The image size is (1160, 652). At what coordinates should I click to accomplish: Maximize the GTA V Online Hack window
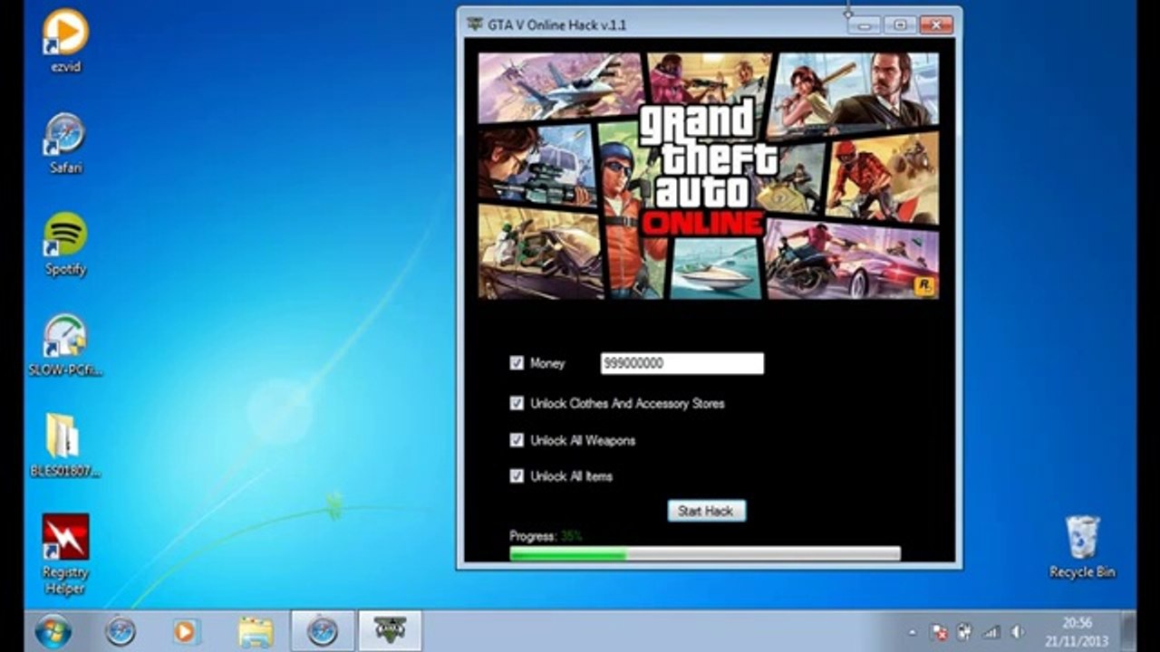900,24
